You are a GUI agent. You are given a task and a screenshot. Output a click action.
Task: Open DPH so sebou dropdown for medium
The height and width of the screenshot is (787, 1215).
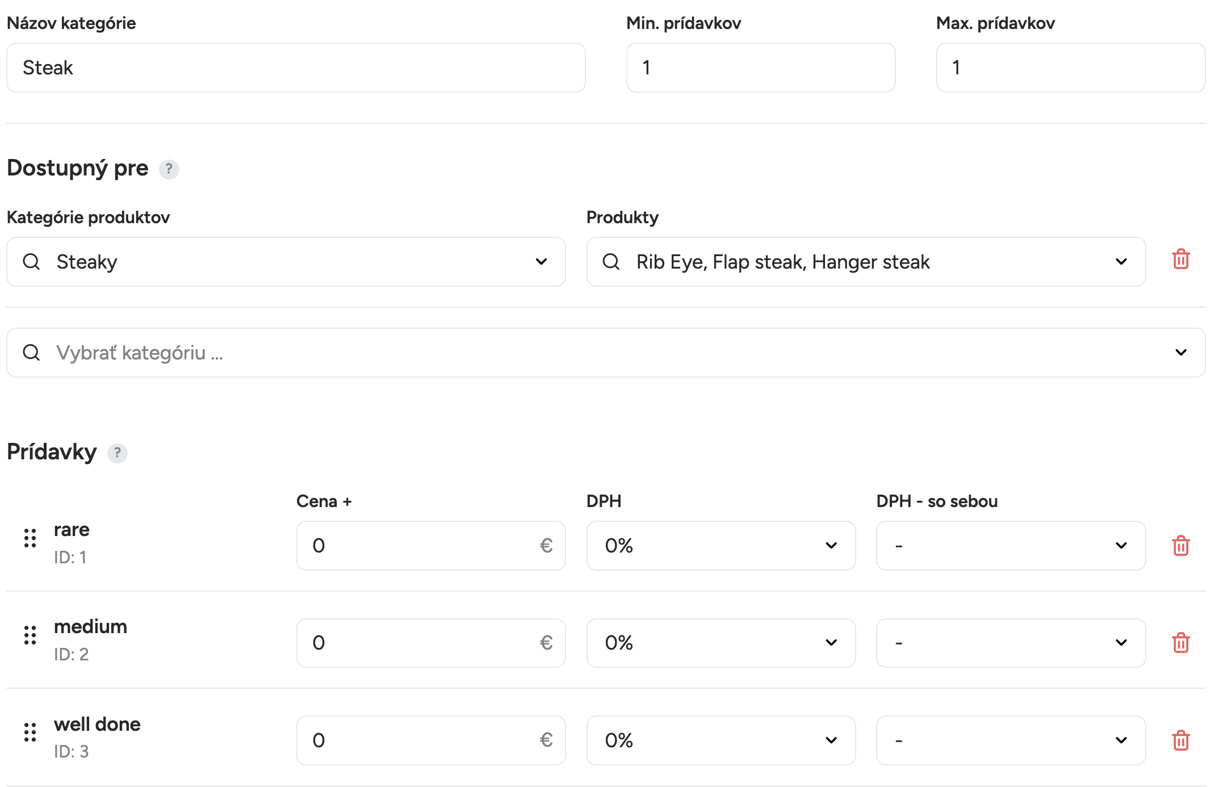coord(1011,643)
